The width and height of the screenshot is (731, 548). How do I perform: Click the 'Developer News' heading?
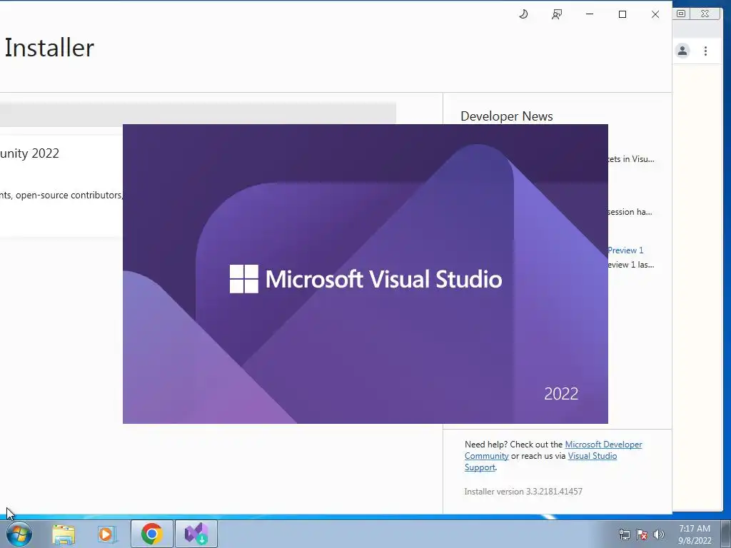point(507,116)
